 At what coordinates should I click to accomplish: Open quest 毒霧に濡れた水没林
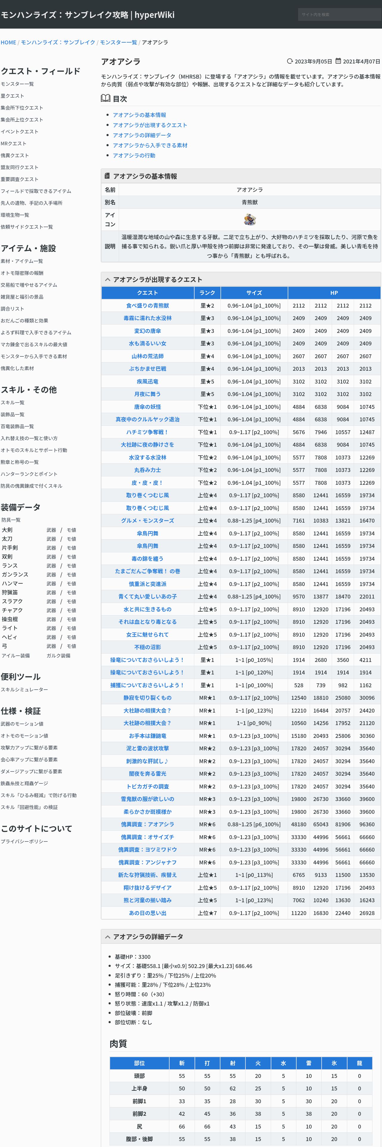pos(147,318)
